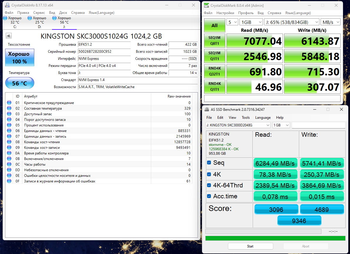Run the RND4K Q1T1 test button
350x254 pixels.
[x=214, y=87]
